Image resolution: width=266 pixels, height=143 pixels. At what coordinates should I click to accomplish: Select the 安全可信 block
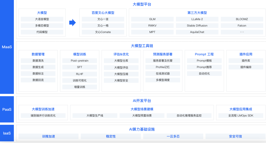pyautogui.click(x=236, y=136)
